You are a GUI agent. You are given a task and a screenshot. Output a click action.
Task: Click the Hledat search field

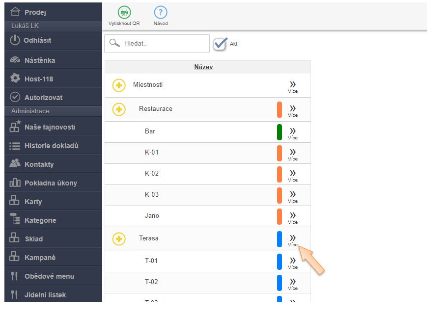click(x=162, y=43)
